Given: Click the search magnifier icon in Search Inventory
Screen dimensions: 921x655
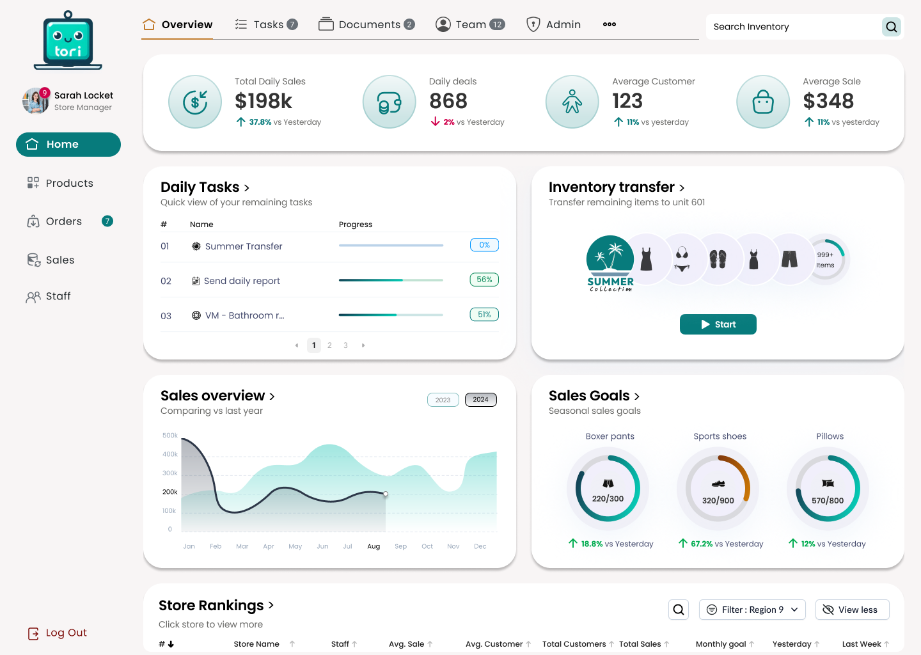Looking at the screenshot, I should click(891, 27).
